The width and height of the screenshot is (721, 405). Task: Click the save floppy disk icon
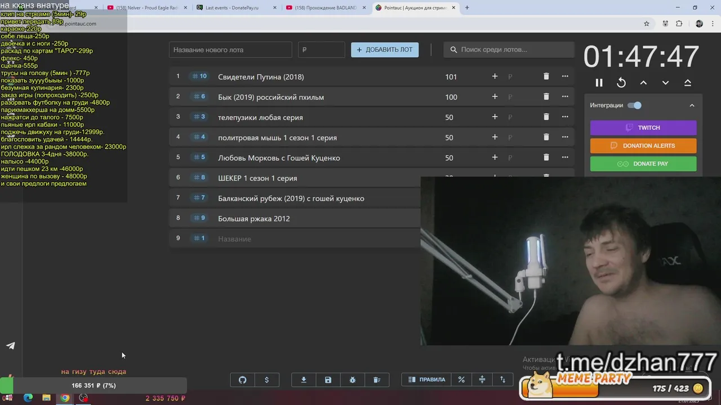tap(328, 380)
